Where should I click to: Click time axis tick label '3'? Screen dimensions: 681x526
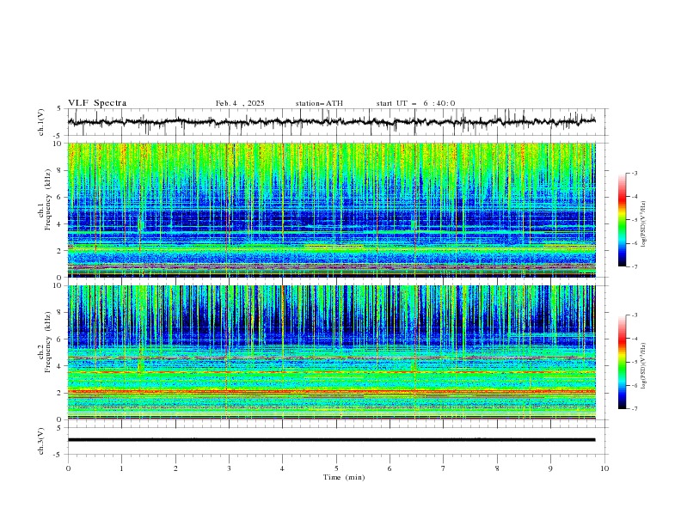click(x=229, y=468)
